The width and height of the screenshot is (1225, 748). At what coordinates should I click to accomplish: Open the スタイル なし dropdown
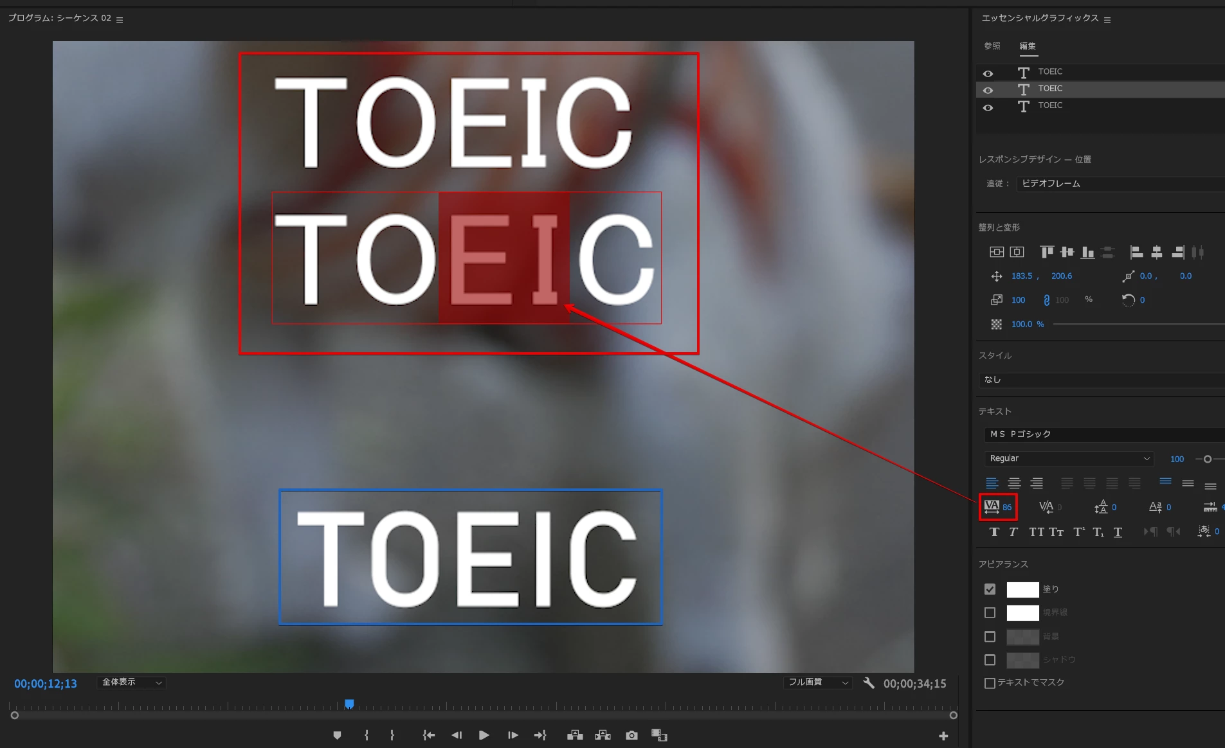(1102, 380)
